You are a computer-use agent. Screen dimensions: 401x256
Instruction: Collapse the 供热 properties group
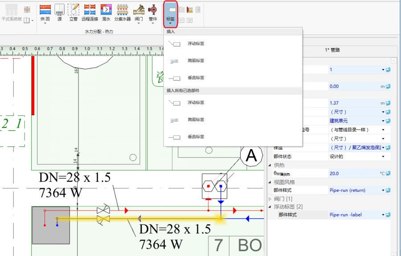click(x=270, y=165)
